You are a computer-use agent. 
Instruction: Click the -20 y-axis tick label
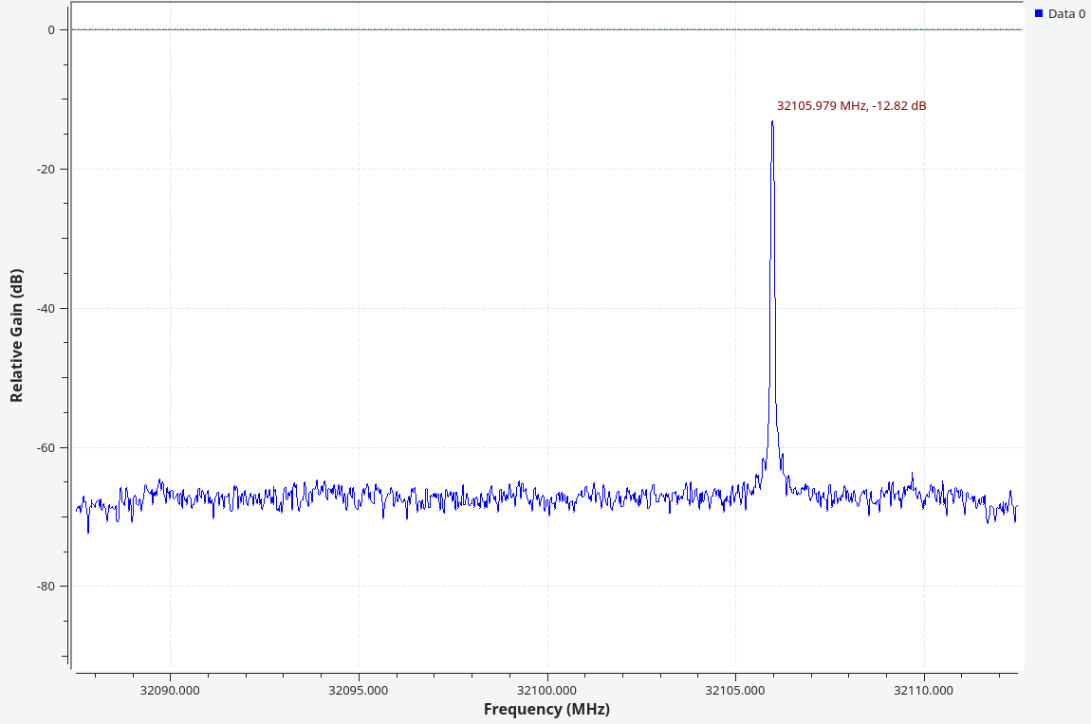[45, 169]
